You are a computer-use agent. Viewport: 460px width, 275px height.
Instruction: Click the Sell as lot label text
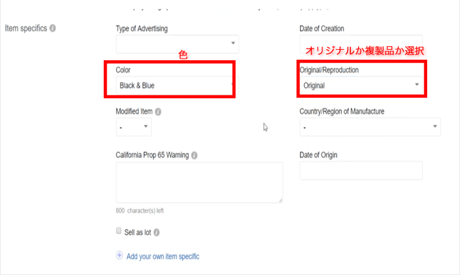coord(138,232)
